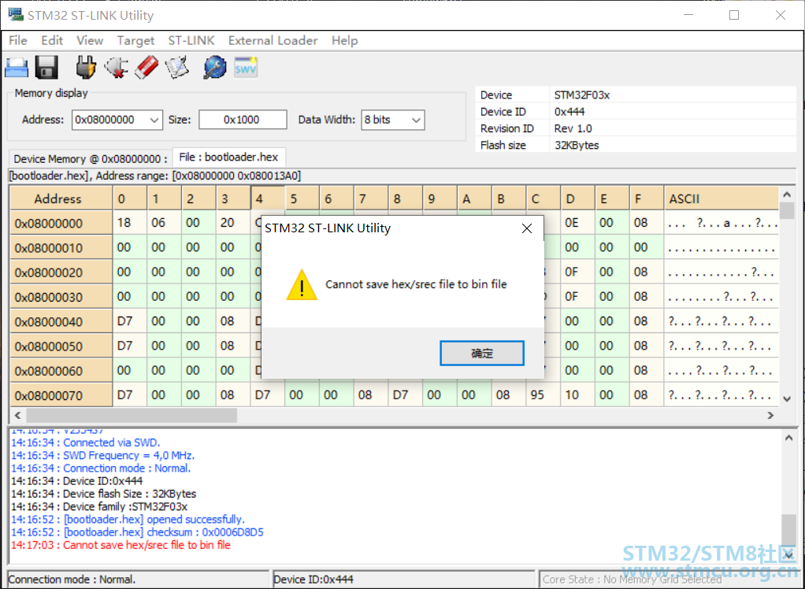Click Disconnect from target icon
Image resolution: width=805 pixels, height=589 pixels.
[x=117, y=68]
